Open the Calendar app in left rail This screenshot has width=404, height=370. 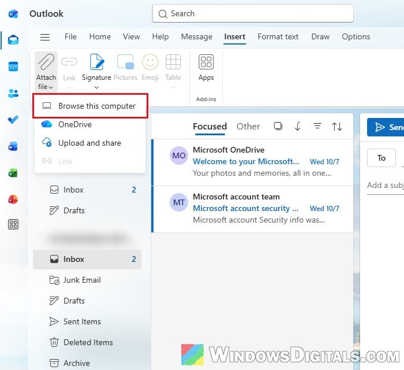click(x=13, y=66)
